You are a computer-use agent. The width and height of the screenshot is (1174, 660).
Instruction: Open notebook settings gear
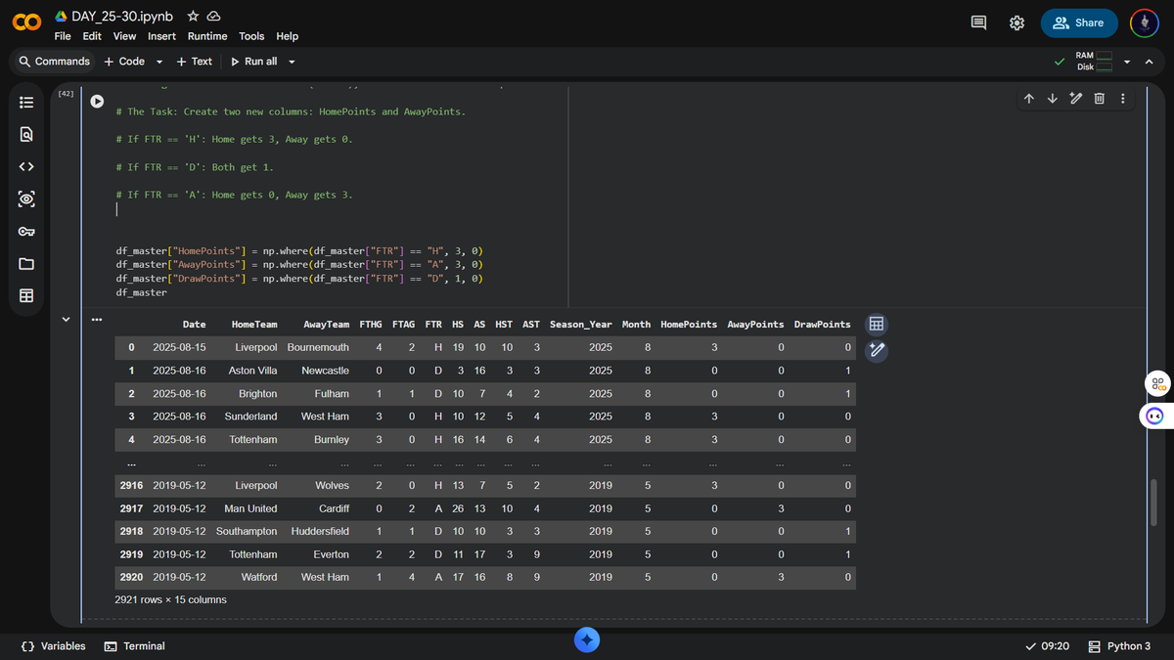[x=1016, y=22]
